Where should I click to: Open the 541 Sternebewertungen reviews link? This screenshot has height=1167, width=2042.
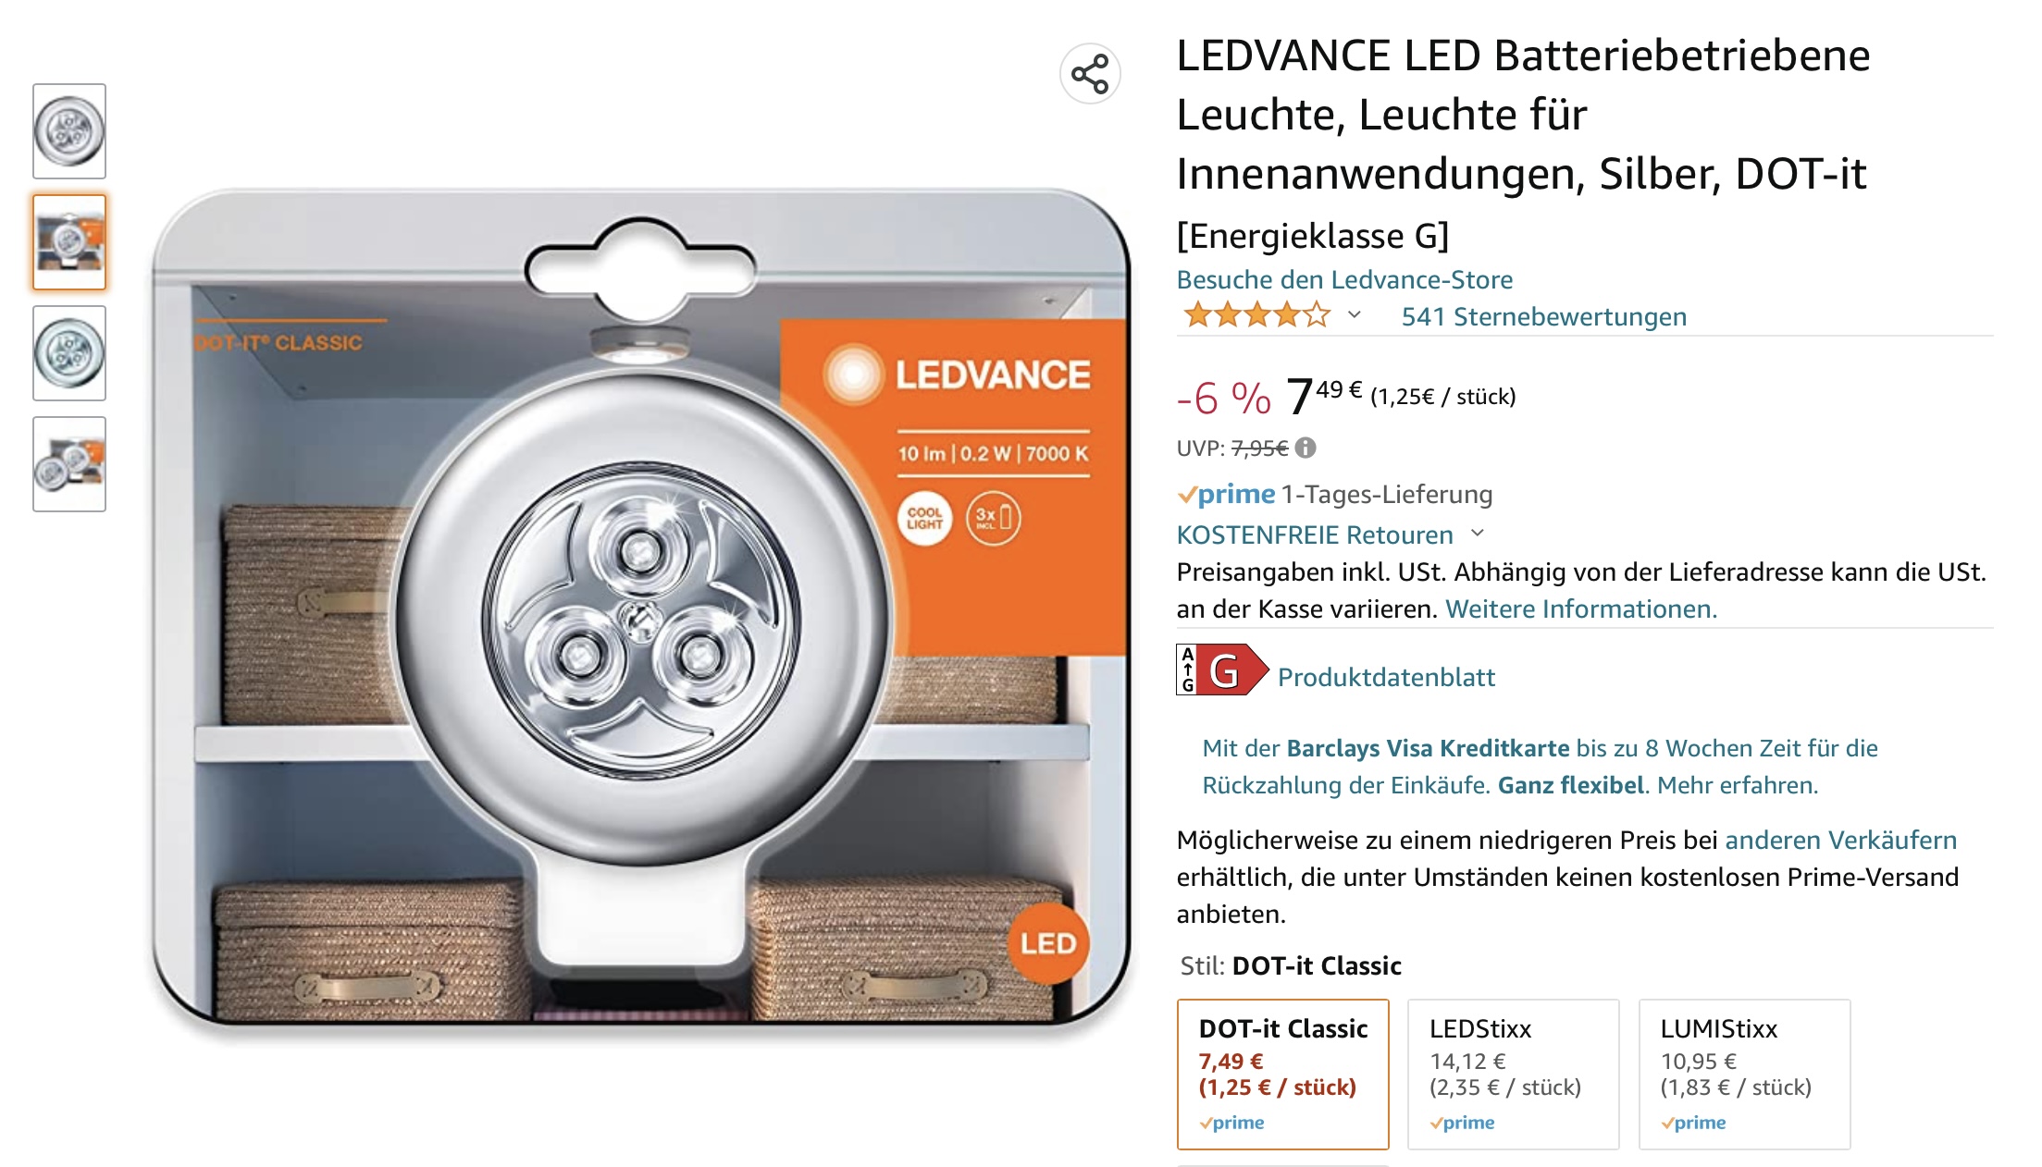click(1543, 316)
